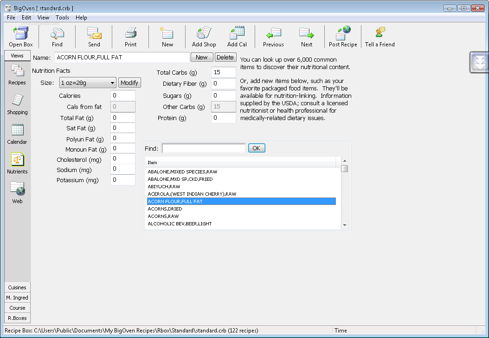The width and height of the screenshot is (489, 338).
Task: Open the recipe box with Open Box
Action: coord(20,37)
